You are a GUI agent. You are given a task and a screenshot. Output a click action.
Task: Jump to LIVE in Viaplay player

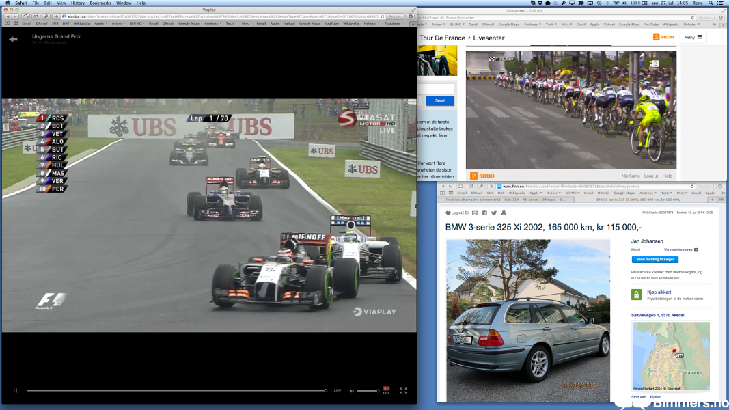(338, 390)
